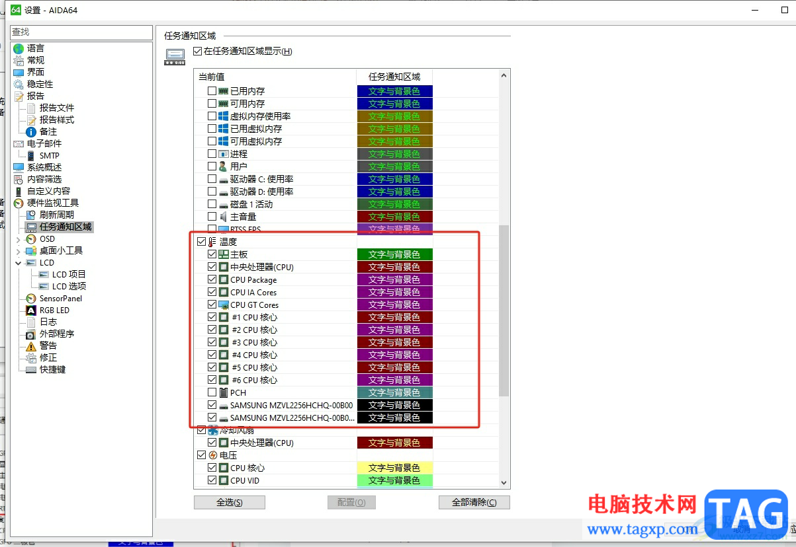Open 报告文件 settings page

click(x=57, y=108)
